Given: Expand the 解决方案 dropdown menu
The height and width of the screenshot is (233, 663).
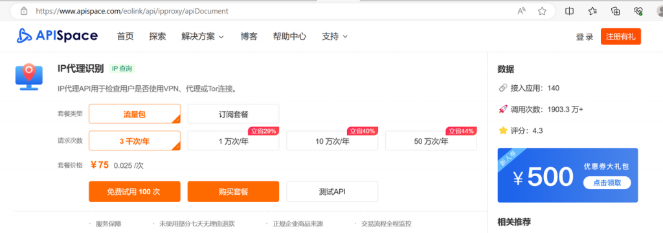Looking at the screenshot, I should pos(203,37).
